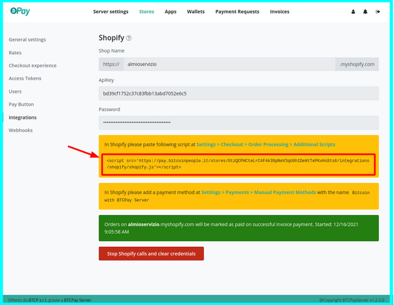
Task: Go to the Stores menu
Action: click(x=146, y=12)
